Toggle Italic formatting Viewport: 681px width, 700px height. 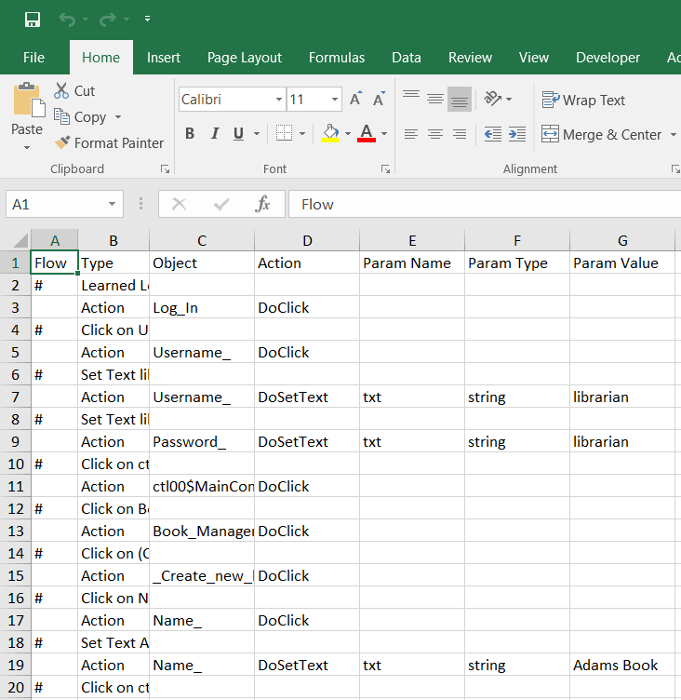(215, 134)
